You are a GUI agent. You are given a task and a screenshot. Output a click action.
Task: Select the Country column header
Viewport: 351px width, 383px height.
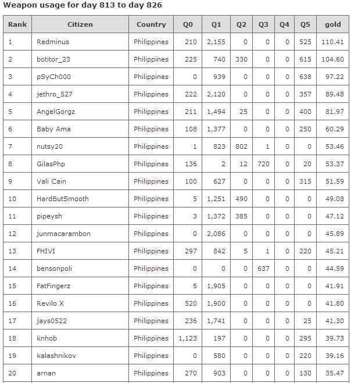click(x=151, y=24)
